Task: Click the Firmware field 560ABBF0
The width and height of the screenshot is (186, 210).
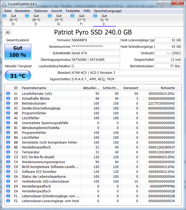Action: [95, 40]
